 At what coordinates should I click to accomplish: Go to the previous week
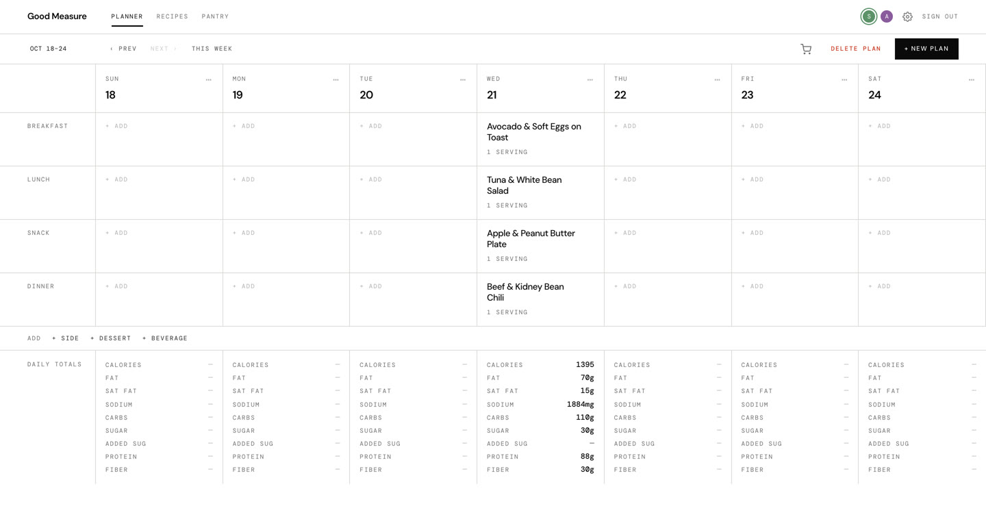(x=123, y=49)
